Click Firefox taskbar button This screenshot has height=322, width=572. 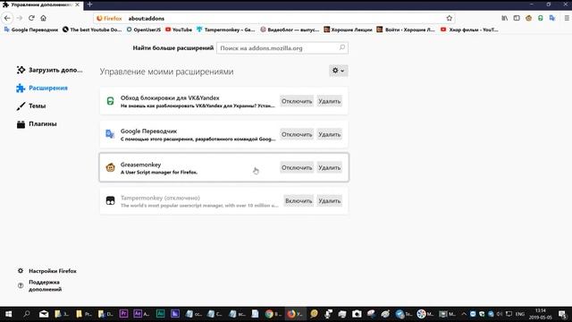click(295, 314)
